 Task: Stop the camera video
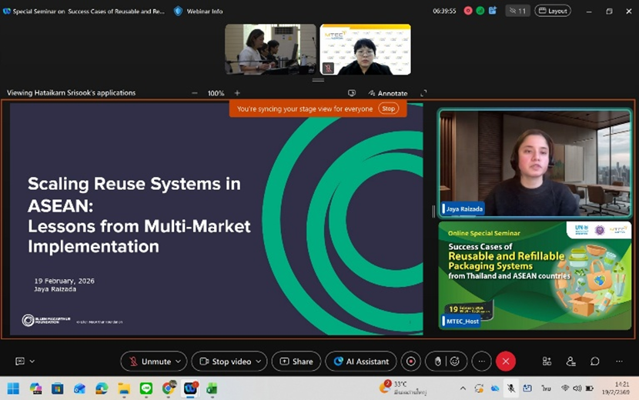click(223, 362)
